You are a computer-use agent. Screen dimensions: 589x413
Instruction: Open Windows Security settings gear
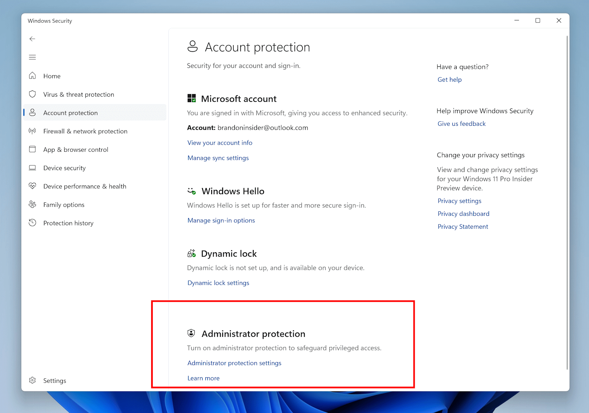coord(32,380)
